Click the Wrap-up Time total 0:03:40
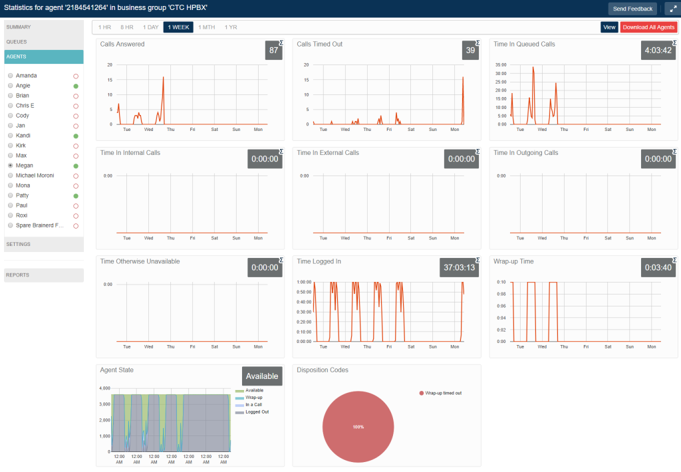This screenshot has height=472, width=681. pyautogui.click(x=658, y=267)
